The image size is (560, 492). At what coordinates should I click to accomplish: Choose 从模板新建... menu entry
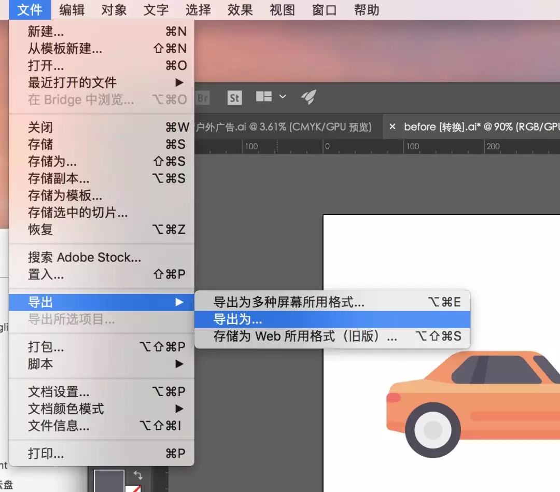(x=102, y=48)
